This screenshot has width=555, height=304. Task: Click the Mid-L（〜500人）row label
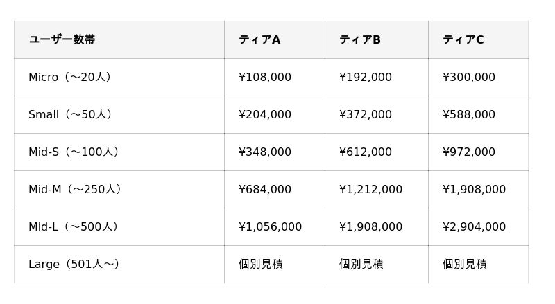click(73, 226)
